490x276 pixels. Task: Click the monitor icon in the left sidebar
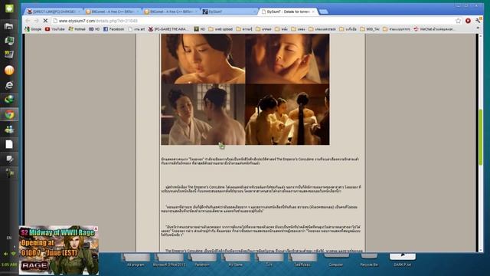(x=9, y=41)
